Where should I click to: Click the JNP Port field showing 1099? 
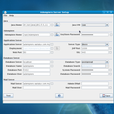tap(95, 48)
